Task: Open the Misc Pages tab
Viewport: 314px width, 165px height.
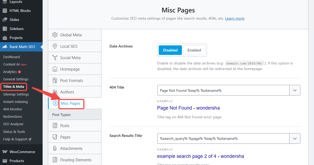Action: [x=71, y=103]
